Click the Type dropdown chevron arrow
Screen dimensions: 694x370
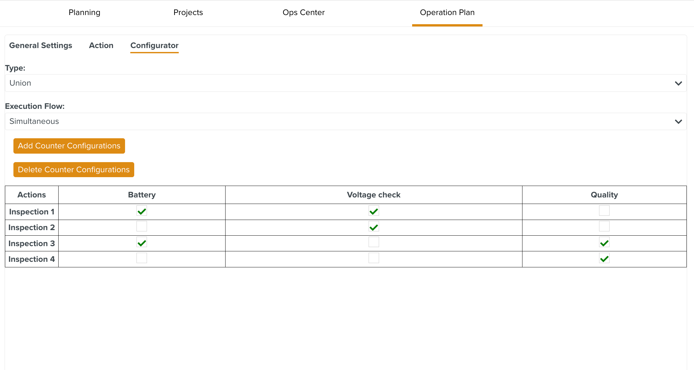678,83
